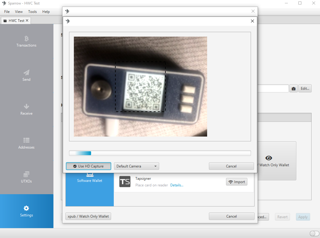This screenshot has width=320, height=238.
Task: Click Sparrow bird icon in rear import dialog
Action: pyautogui.click(x=67, y=11)
